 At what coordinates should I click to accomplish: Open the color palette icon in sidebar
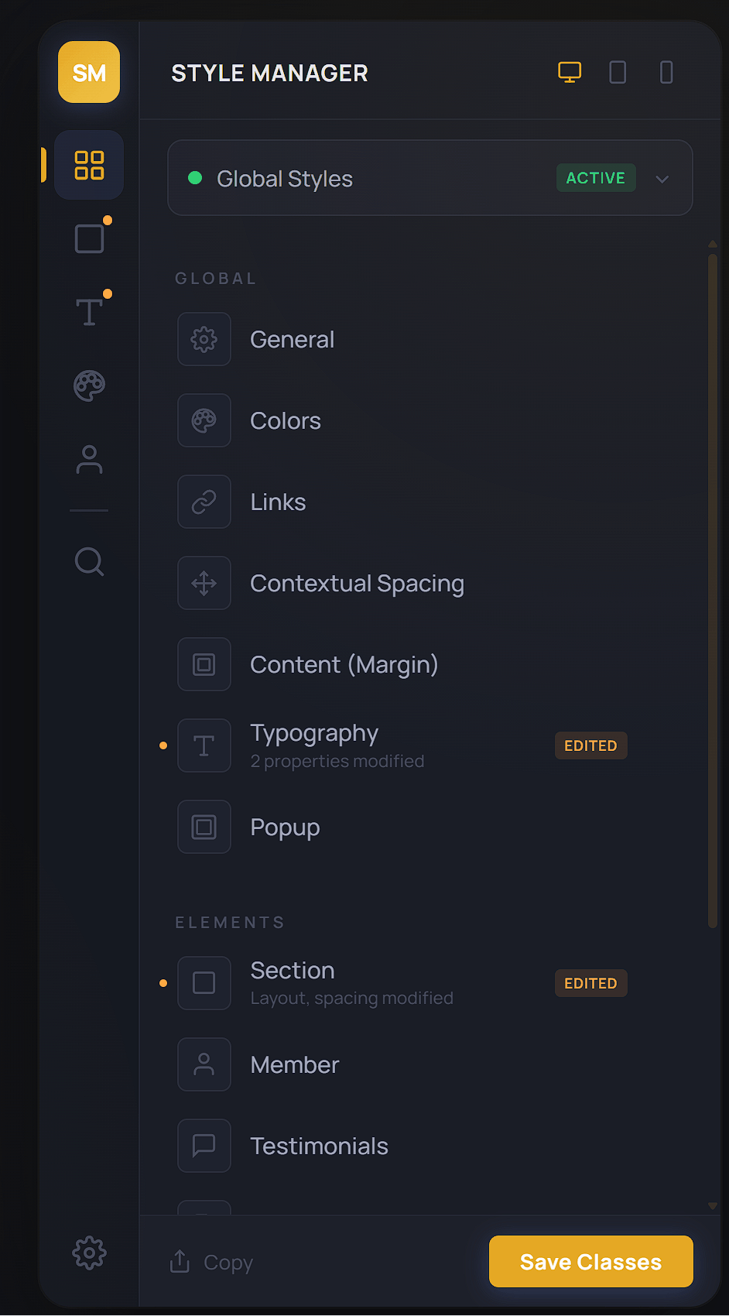[x=89, y=386]
